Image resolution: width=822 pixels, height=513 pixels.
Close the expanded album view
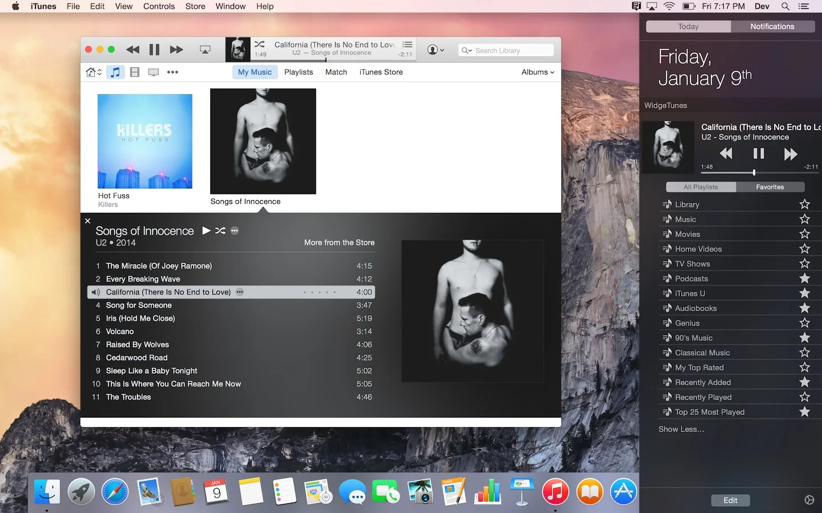point(87,221)
